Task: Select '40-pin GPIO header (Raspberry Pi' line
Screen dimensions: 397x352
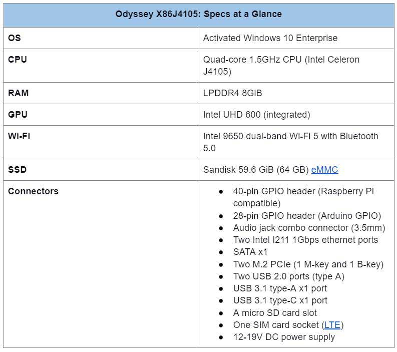Action: click(x=303, y=191)
